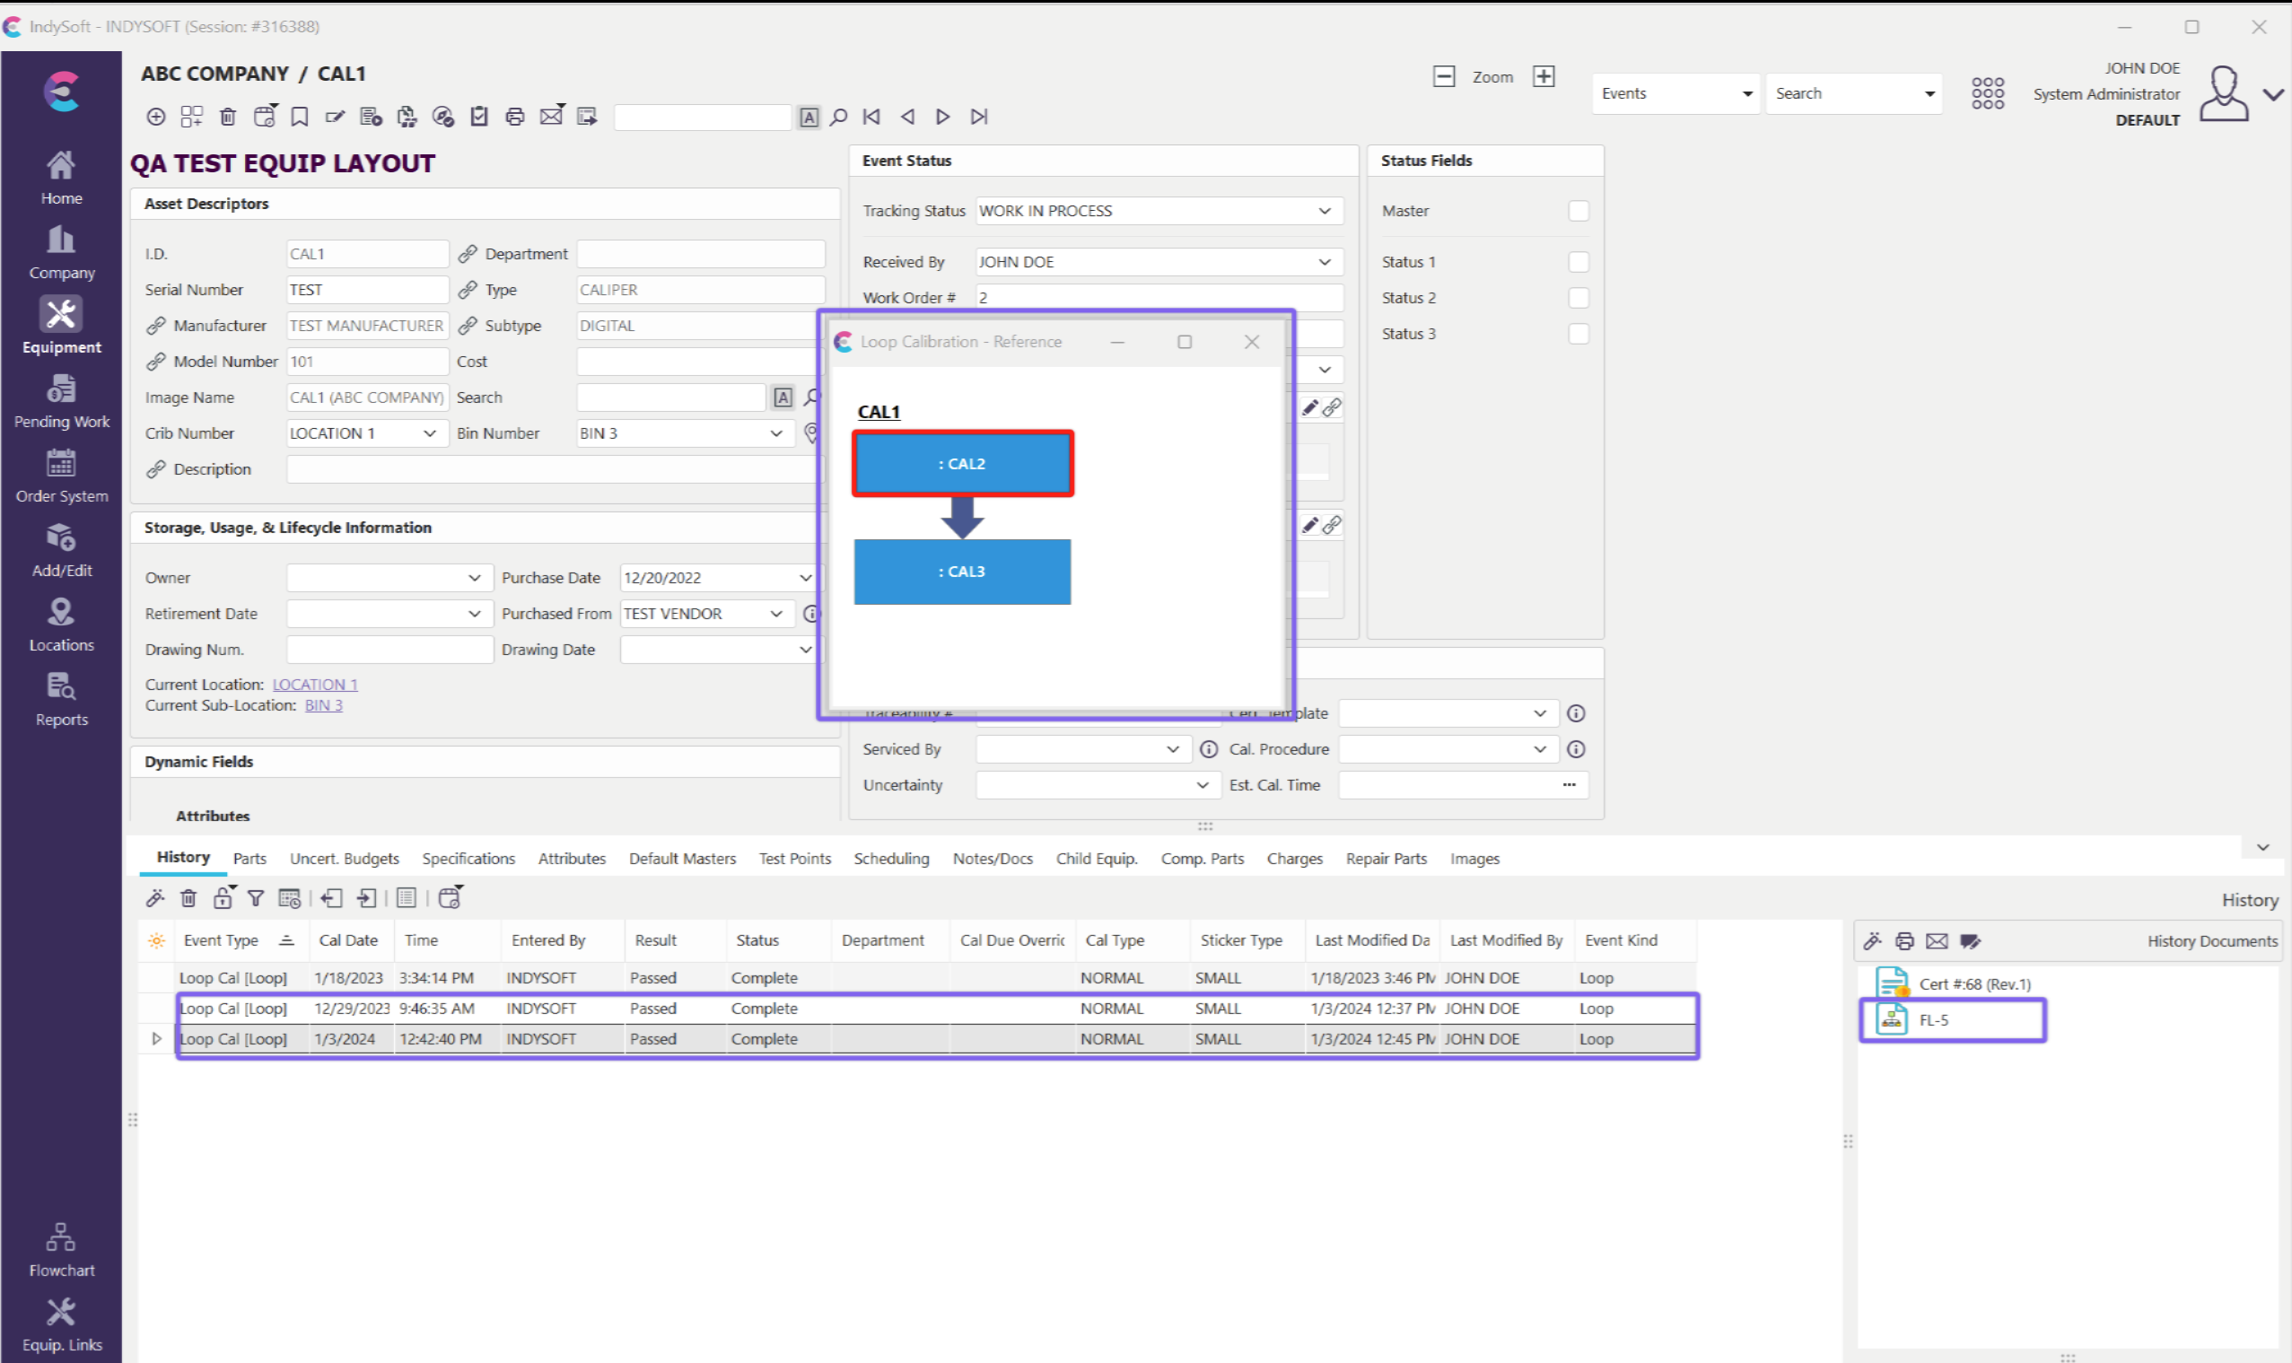Screen dimensions: 2292x1363
Task: Check the Master status checkbox
Action: [1579, 210]
